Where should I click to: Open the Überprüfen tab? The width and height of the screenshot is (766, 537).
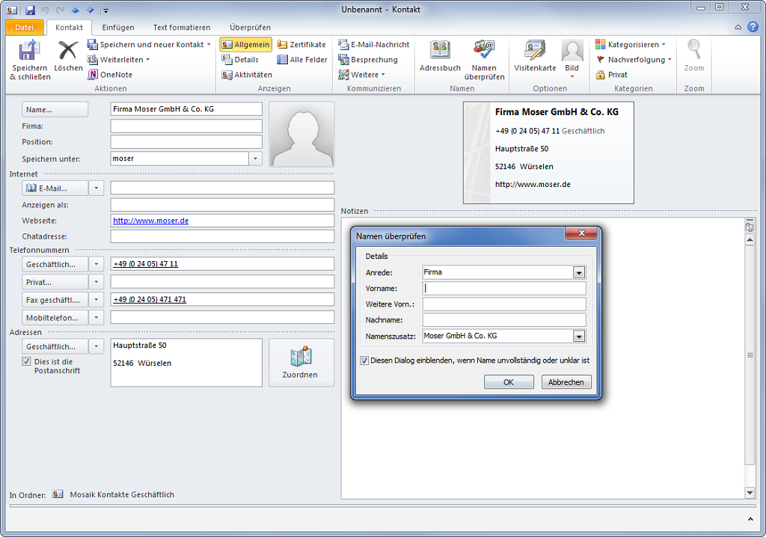pyautogui.click(x=250, y=28)
